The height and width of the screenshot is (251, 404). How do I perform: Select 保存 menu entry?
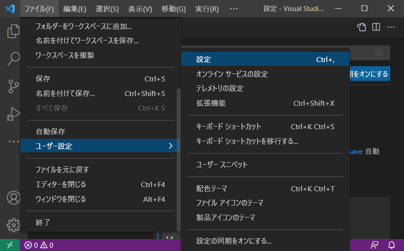click(x=101, y=79)
